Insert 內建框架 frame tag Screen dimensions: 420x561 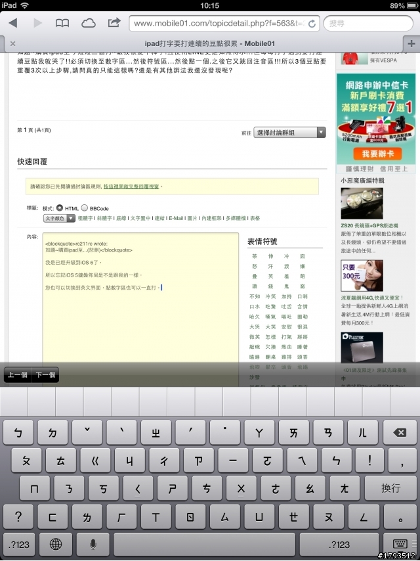211,218
